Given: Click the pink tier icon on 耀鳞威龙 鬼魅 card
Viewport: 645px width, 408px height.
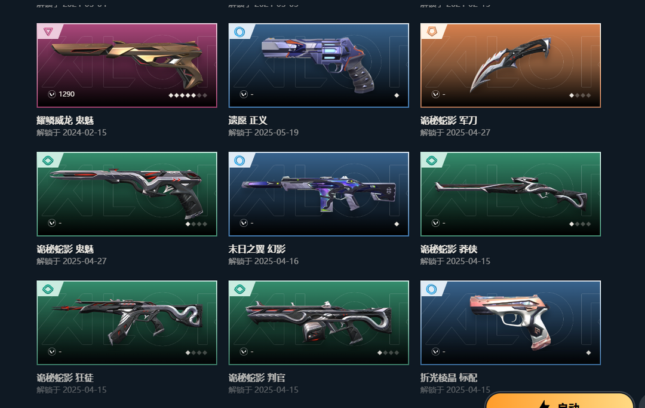Looking at the screenshot, I should tap(48, 32).
